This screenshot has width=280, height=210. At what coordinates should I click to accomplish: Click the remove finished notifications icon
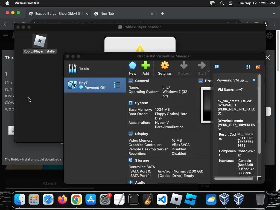(x=258, y=67)
